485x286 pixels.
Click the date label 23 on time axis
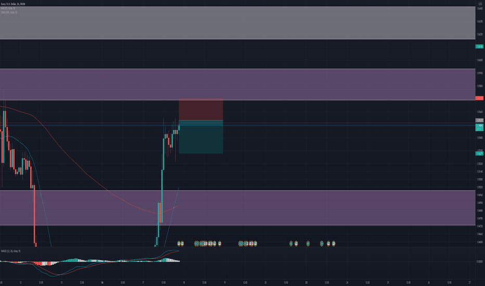[x=306, y=282]
